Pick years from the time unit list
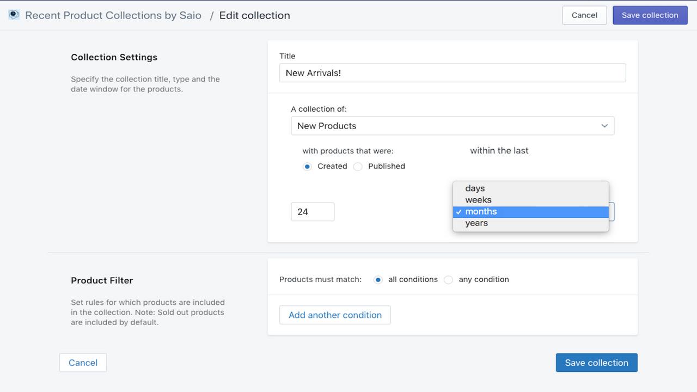Screen dimensions: 697x392 pyautogui.click(x=476, y=223)
